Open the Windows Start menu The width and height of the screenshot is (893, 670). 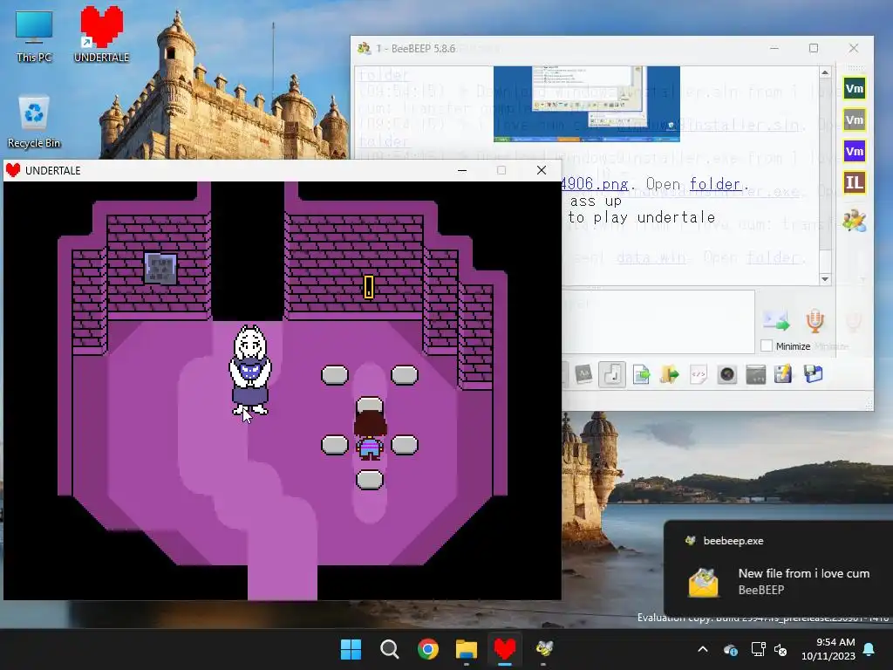[x=351, y=649]
